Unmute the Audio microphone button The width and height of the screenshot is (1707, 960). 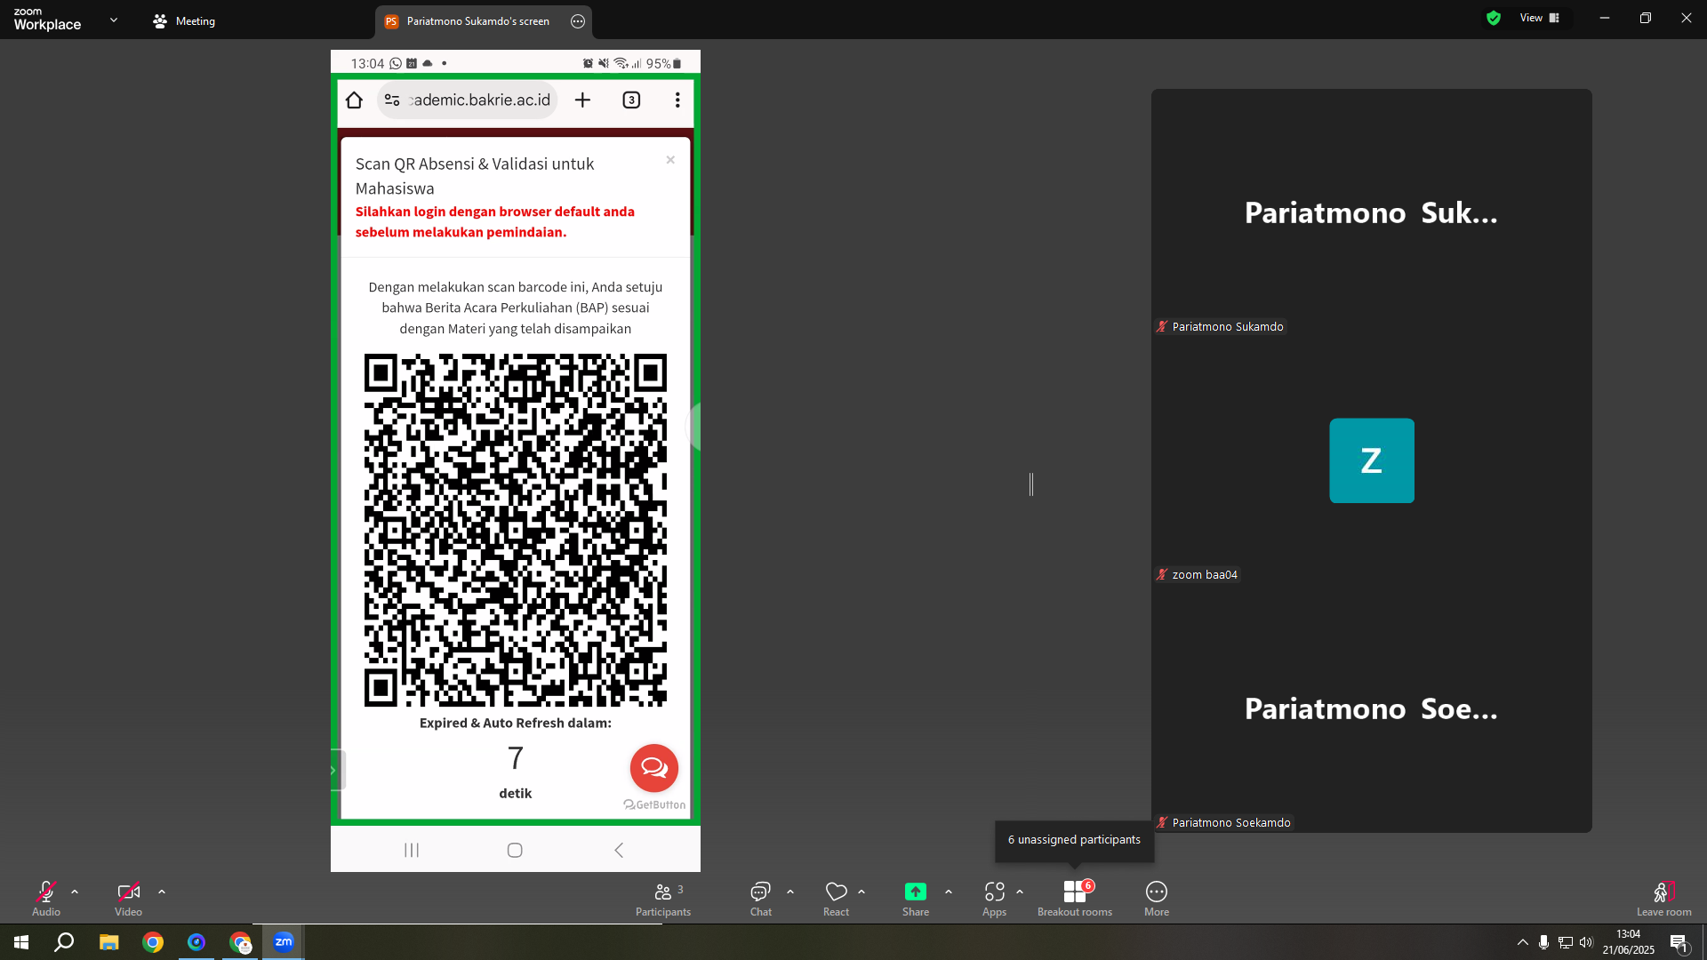click(x=46, y=898)
